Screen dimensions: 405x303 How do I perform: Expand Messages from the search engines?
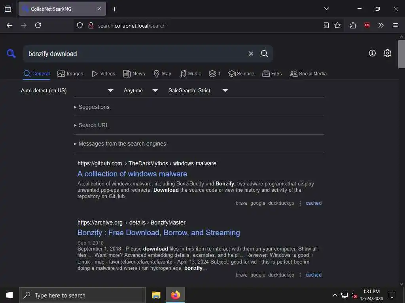click(x=120, y=144)
